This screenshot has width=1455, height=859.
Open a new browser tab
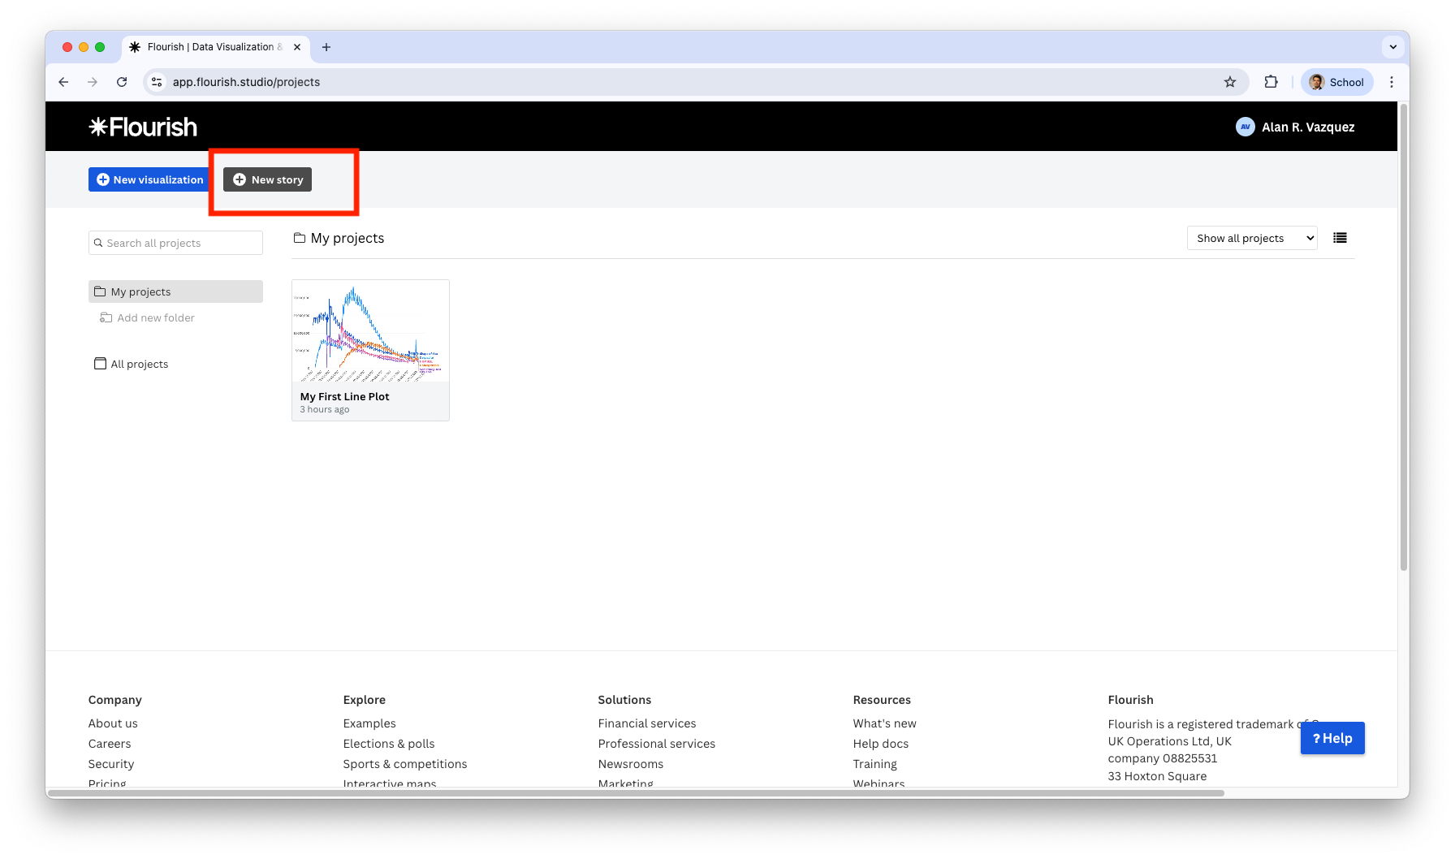pyautogui.click(x=326, y=47)
